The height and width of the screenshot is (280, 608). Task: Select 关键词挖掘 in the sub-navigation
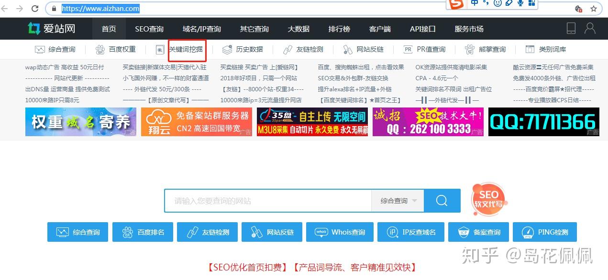186,49
